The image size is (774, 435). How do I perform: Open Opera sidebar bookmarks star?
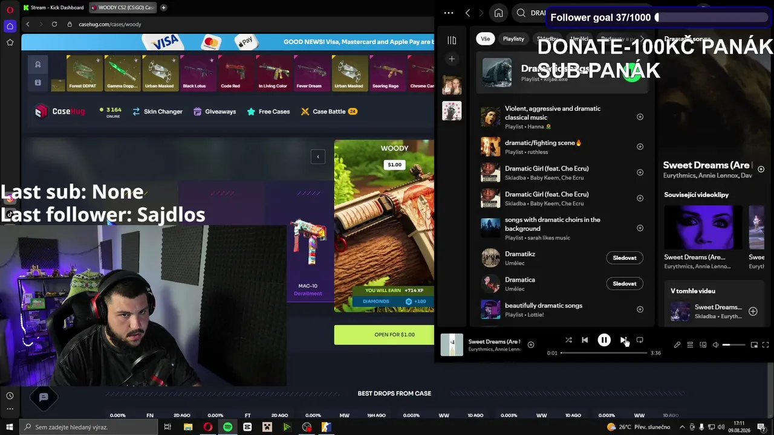click(x=10, y=42)
